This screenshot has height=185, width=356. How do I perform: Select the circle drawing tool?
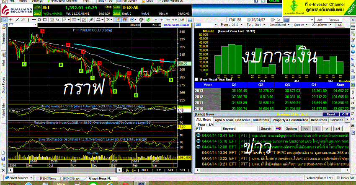click(x=39, y=20)
